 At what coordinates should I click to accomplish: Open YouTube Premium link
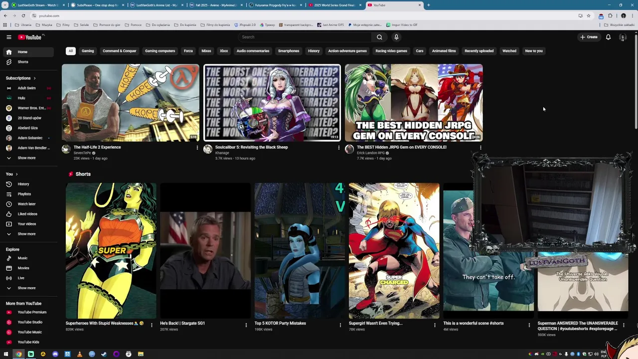[x=29, y=312]
